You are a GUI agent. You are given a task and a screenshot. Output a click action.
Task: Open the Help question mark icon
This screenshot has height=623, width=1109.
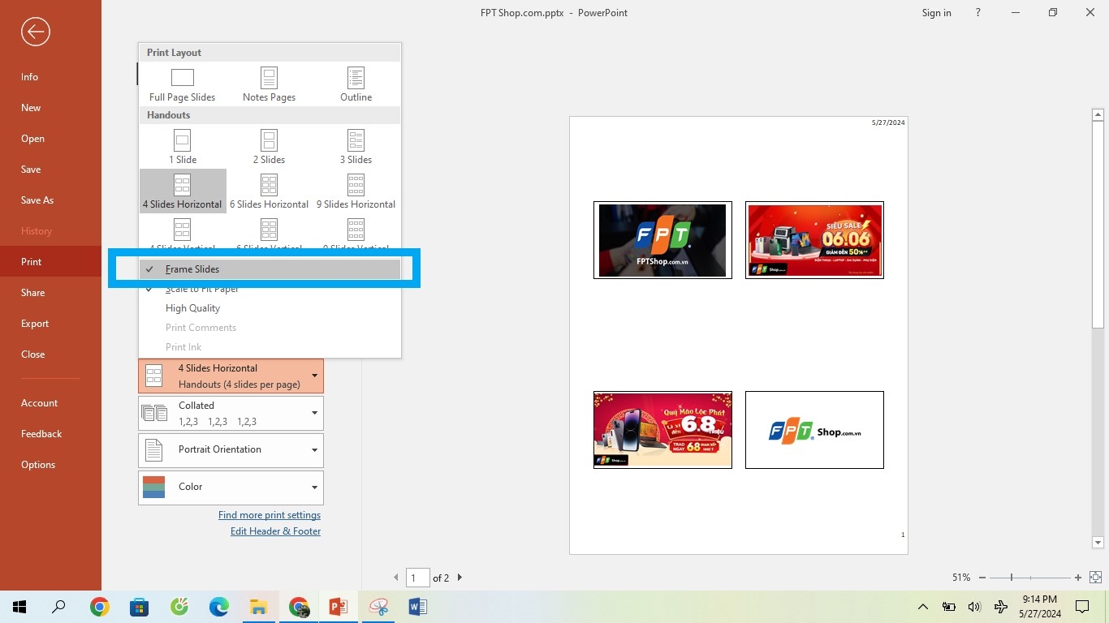coord(978,13)
